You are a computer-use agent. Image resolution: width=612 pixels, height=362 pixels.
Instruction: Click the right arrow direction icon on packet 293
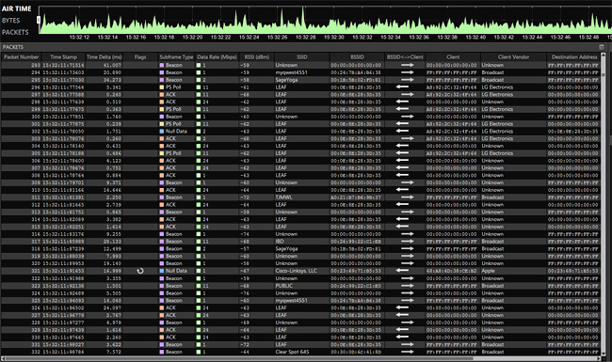click(x=407, y=65)
